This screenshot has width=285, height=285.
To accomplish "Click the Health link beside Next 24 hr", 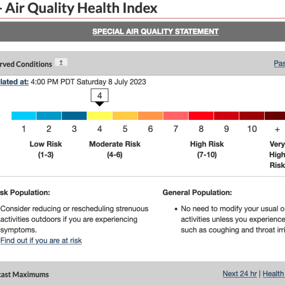I will click(274, 274).
